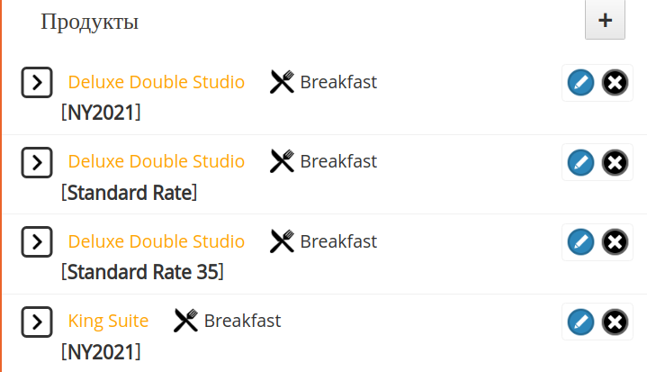This screenshot has height=372, width=647.
Task: Delete the Standard Rate 35 product
Action: 615,241
